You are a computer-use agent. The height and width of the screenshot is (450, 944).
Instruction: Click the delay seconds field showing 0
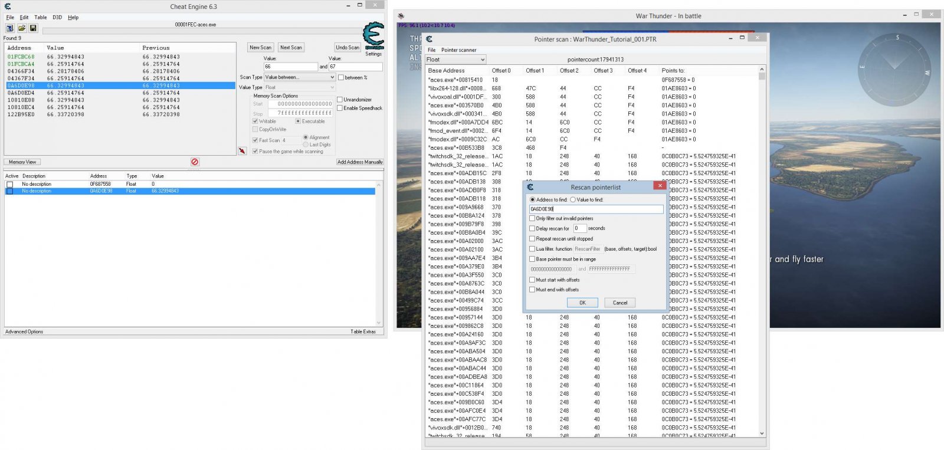pos(579,228)
